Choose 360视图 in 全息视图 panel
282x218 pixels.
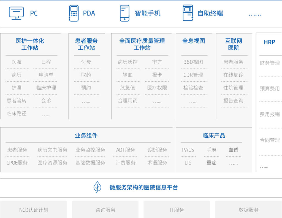click(193, 62)
